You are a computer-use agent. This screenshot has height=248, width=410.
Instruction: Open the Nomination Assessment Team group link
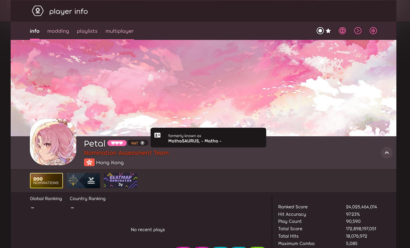point(126,153)
